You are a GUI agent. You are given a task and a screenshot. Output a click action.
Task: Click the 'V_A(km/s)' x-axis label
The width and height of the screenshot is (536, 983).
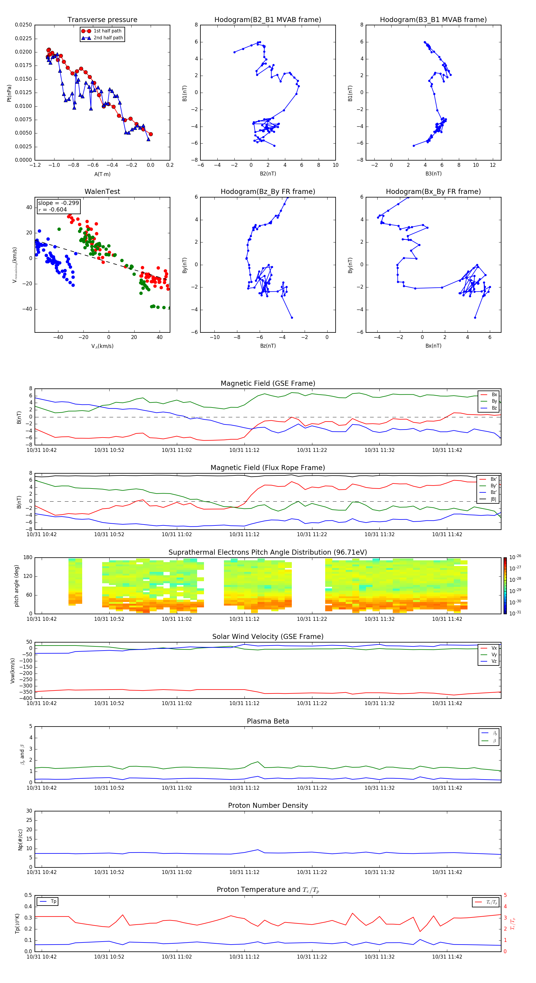pos(102,346)
